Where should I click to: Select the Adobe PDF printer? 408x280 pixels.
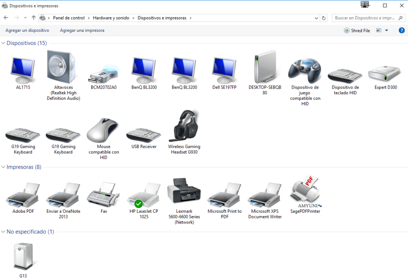[x=23, y=198]
